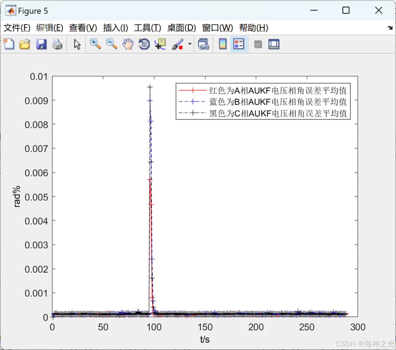Insert Colorbar using toolbar icon
The height and width of the screenshot is (350, 396).
[x=223, y=44]
